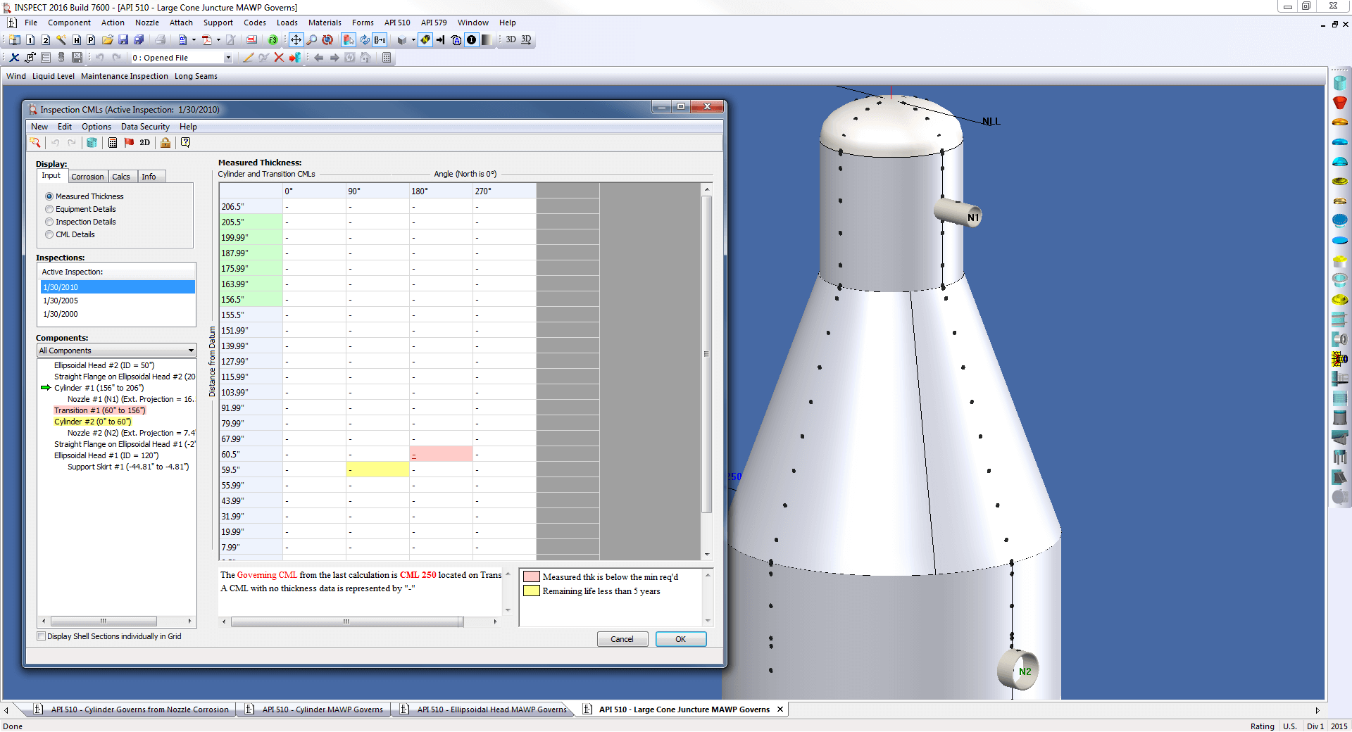The height and width of the screenshot is (732, 1352).
Task: Open the Calculator icon in the Inspection CMLs dialog
Action: pos(113,142)
